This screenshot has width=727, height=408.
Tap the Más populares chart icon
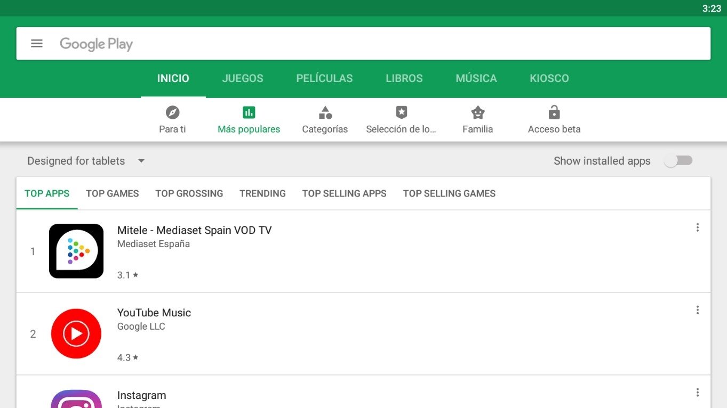[249, 112]
